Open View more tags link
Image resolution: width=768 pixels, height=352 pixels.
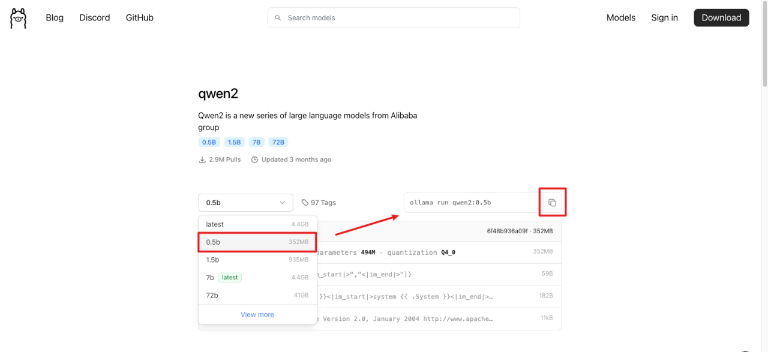257,314
